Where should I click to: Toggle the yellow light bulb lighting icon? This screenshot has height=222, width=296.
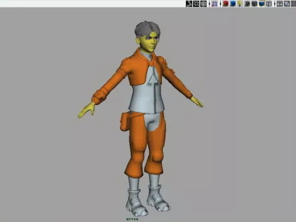point(240,3)
